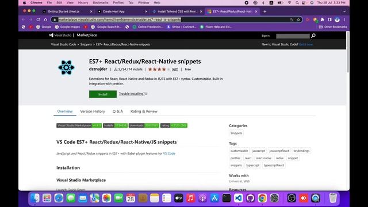
Task: Open Launchpad from the dock
Action: coord(47,198)
